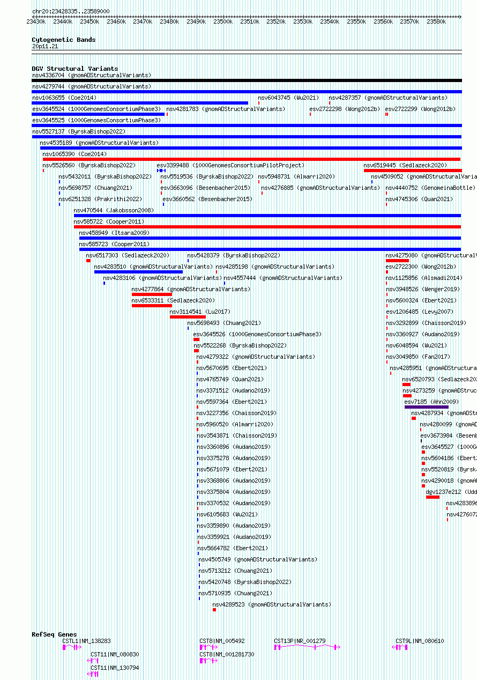Open the CST8|NM_005492 gene
The width and height of the screenshot is (477, 680).
coord(222,641)
